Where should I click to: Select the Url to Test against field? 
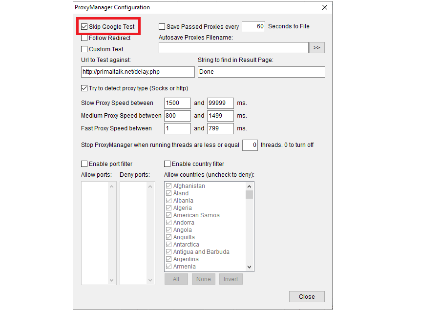coord(138,71)
